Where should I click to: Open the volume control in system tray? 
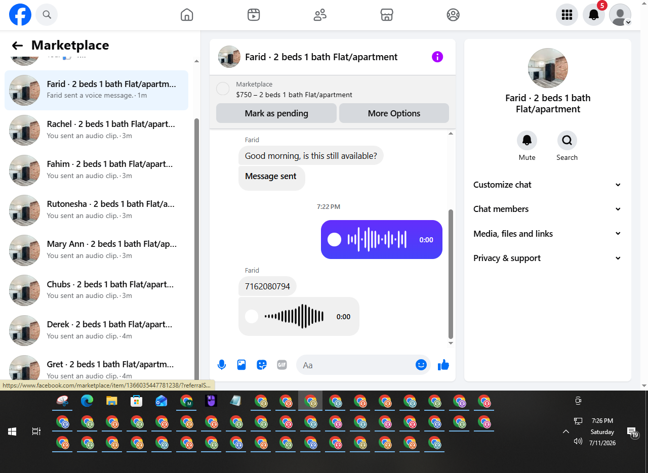pyautogui.click(x=578, y=441)
